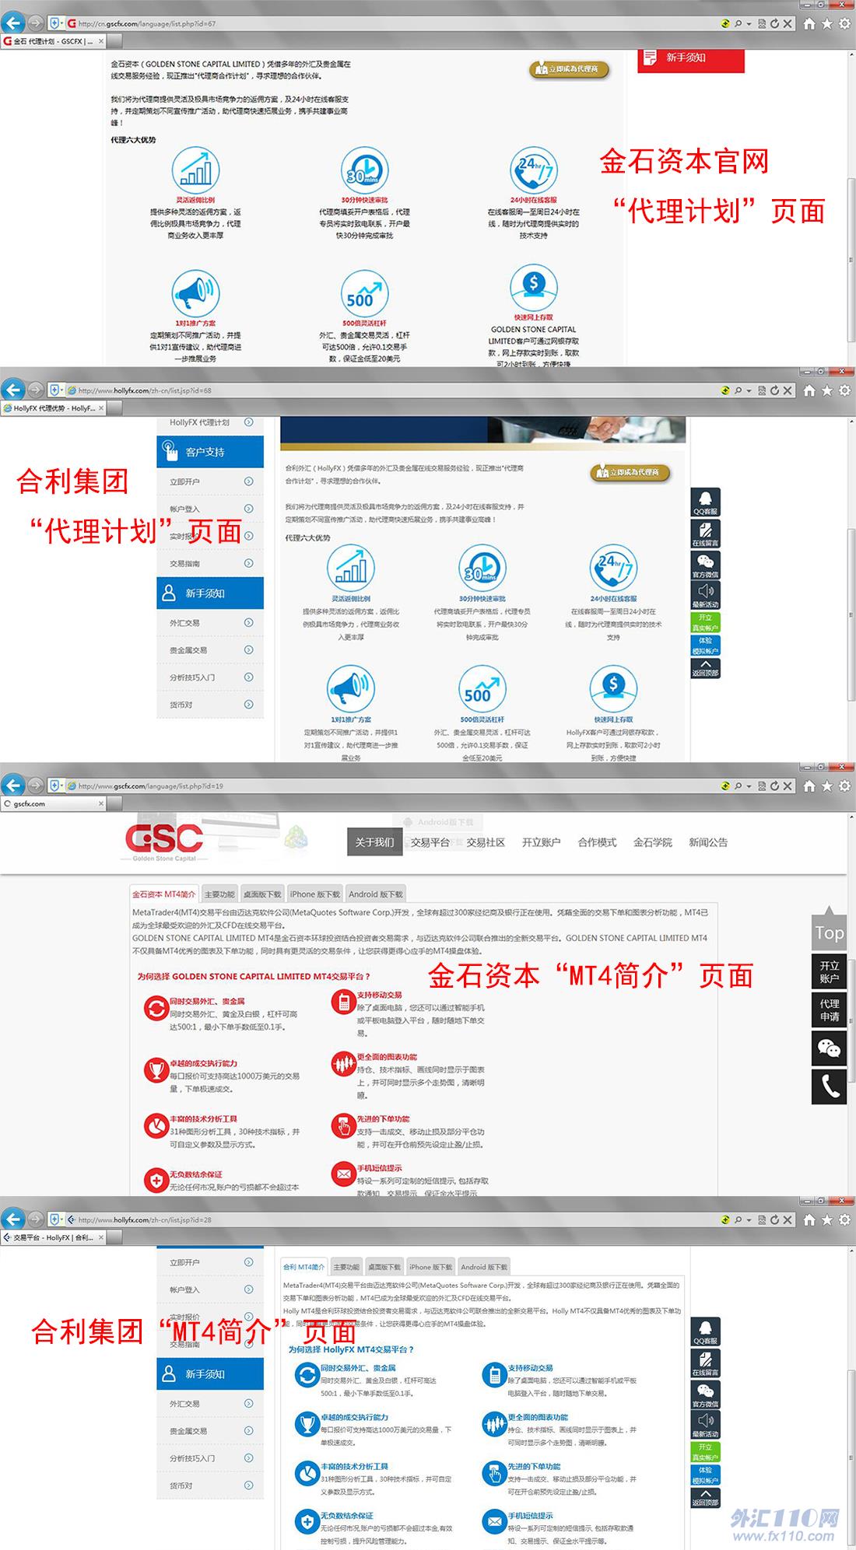Click 开立真实帐户 green button in HollyFX 代理计划 window

tap(705, 622)
